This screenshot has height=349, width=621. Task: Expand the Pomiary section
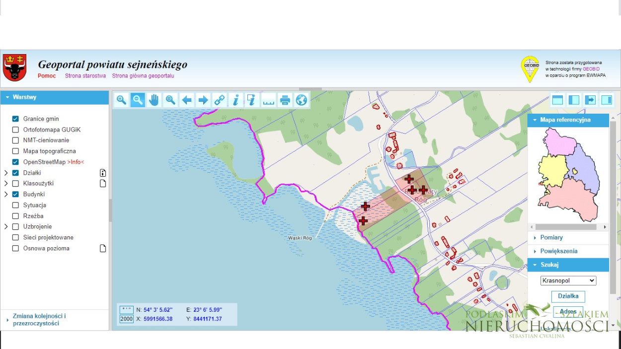pyautogui.click(x=568, y=238)
